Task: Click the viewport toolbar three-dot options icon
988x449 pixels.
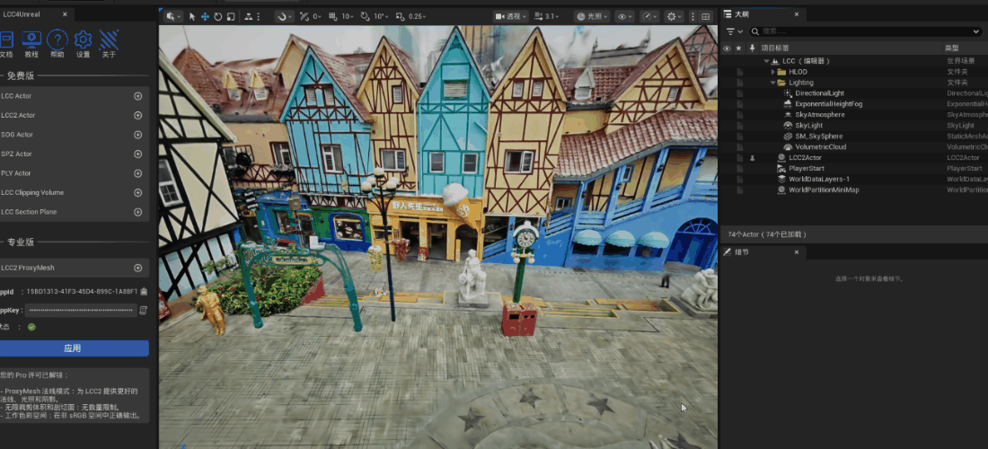Action: 693,16
